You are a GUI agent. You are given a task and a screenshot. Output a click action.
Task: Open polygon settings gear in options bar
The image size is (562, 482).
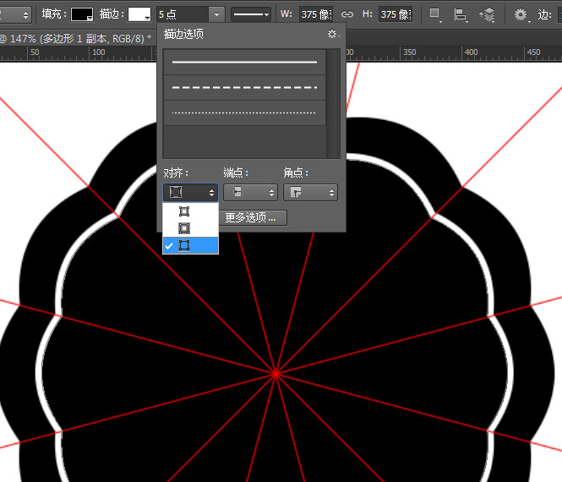click(521, 14)
